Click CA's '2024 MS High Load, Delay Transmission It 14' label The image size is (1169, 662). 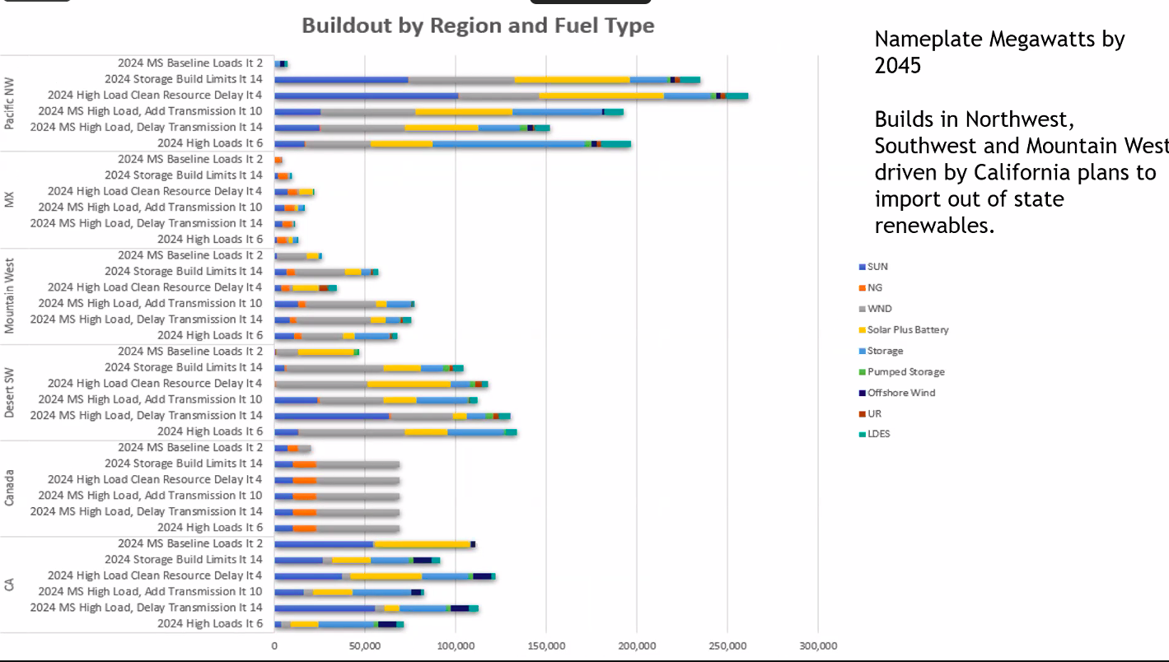147,607
